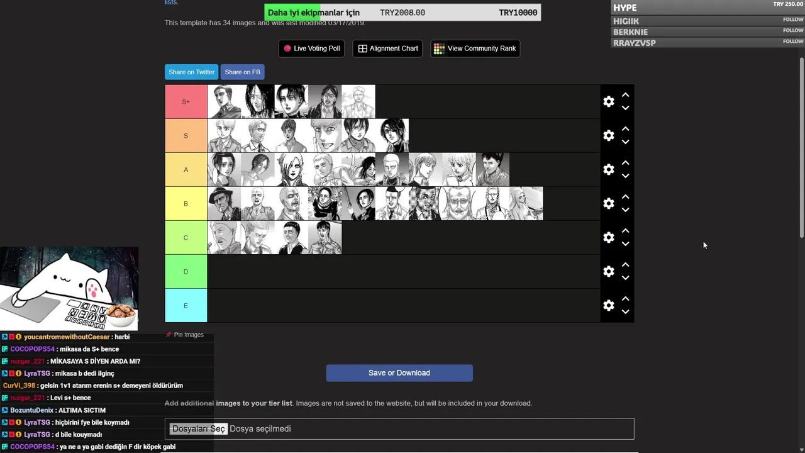Move B row up with arrow
Screen dimensions: 805x453
click(625, 197)
